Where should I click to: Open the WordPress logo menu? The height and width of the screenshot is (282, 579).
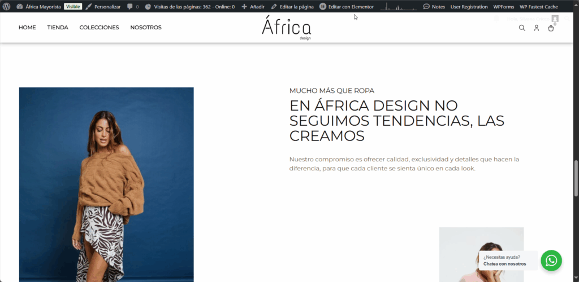coord(6,7)
